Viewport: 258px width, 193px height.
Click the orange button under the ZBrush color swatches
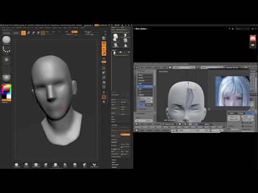point(6,100)
